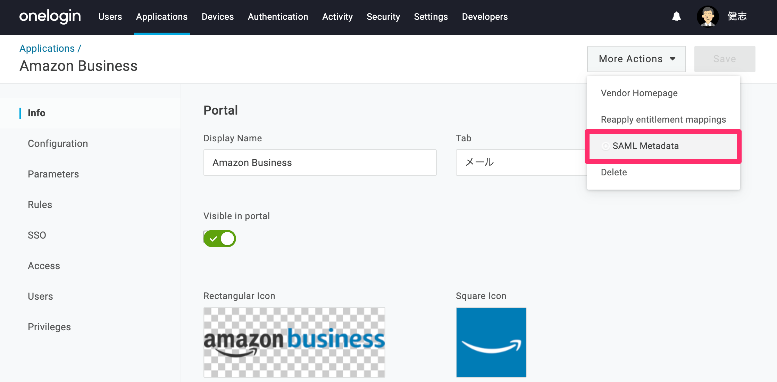Click the disabled Save button
Image resolution: width=777 pixels, height=382 pixels.
pyautogui.click(x=725, y=59)
